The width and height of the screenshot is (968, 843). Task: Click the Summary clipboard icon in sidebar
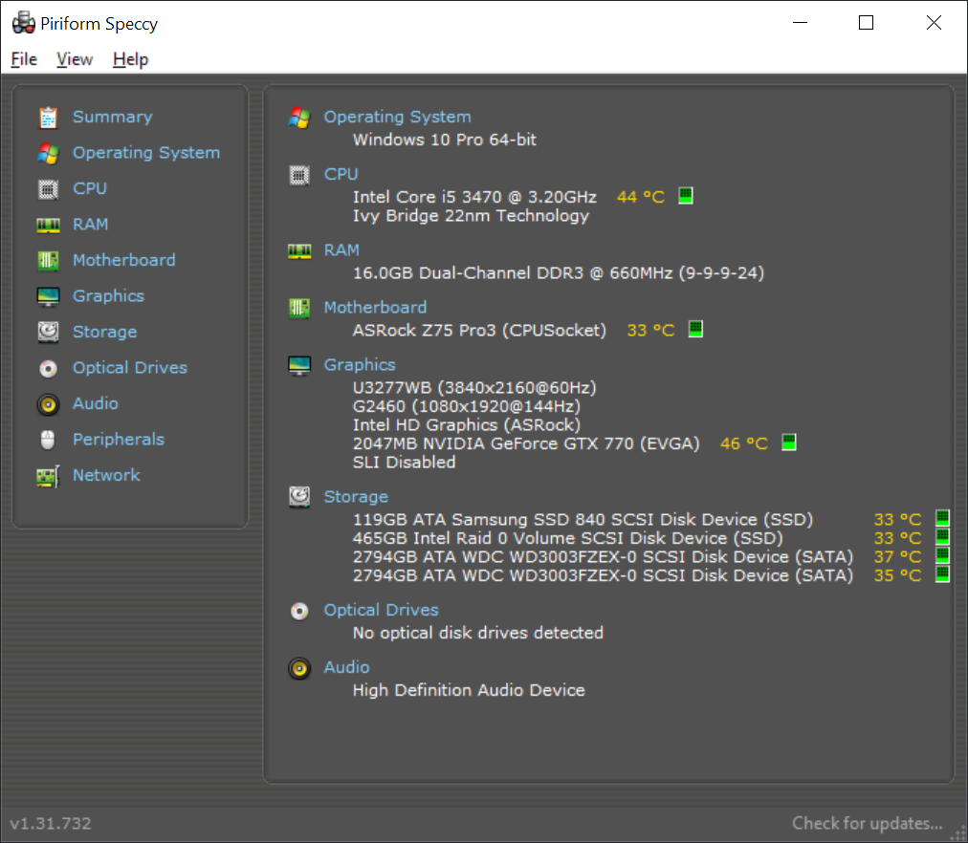pyautogui.click(x=48, y=118)
